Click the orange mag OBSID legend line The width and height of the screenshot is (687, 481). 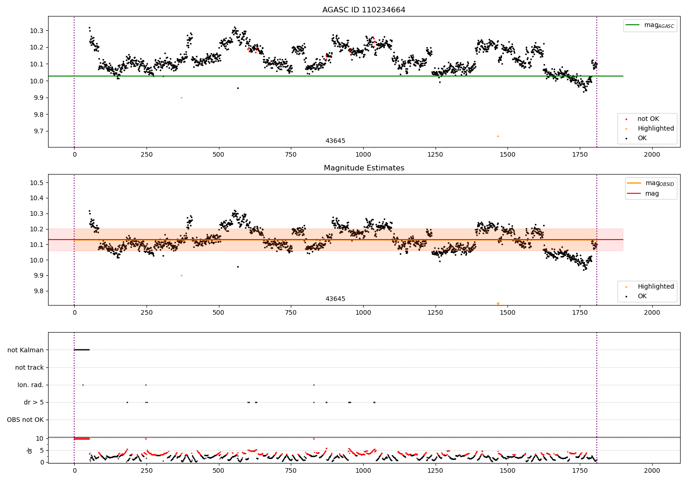(634, 183)
